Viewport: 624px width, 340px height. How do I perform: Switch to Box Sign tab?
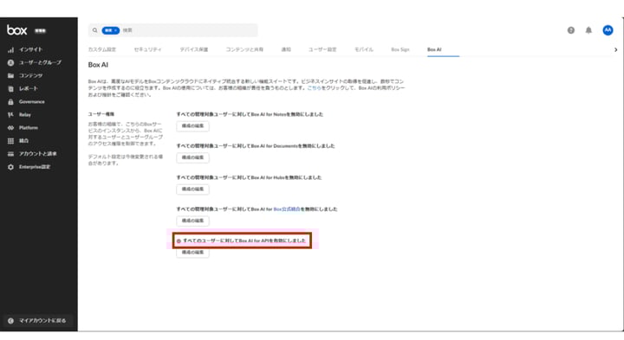click(x=400, y=49)
